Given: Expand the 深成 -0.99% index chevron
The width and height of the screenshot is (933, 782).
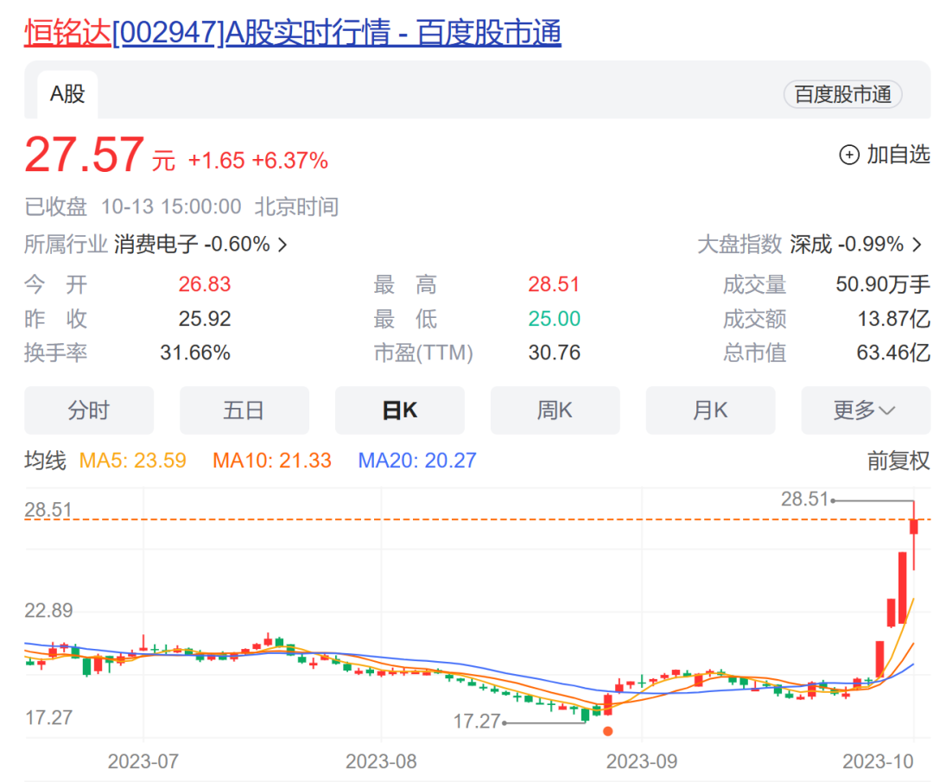Looking at the screenshot, I should pyautogui.click(x=917, y=245).
